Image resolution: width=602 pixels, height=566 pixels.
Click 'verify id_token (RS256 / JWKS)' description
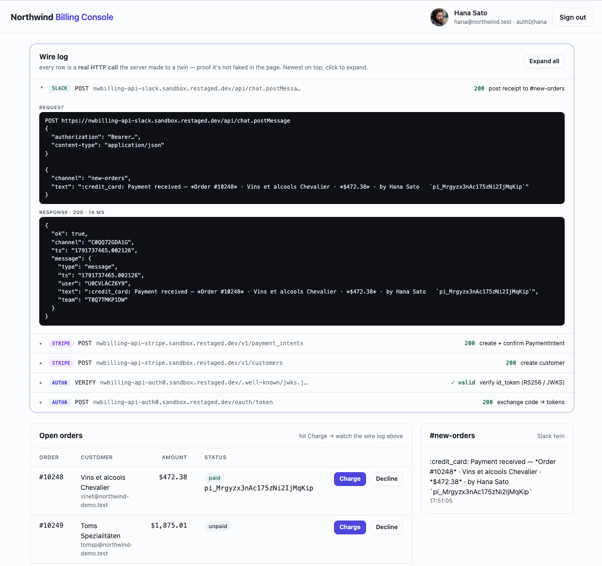(522, 383)
